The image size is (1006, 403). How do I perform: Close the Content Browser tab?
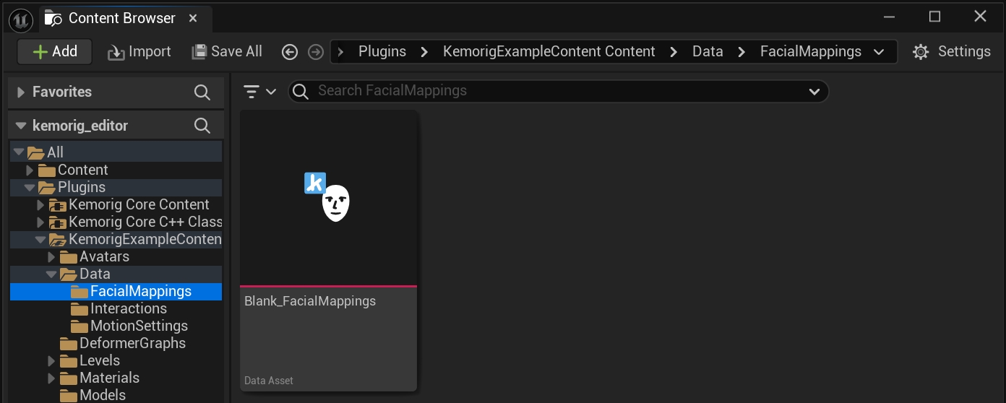pyautogui.click(x=193, y=19)
